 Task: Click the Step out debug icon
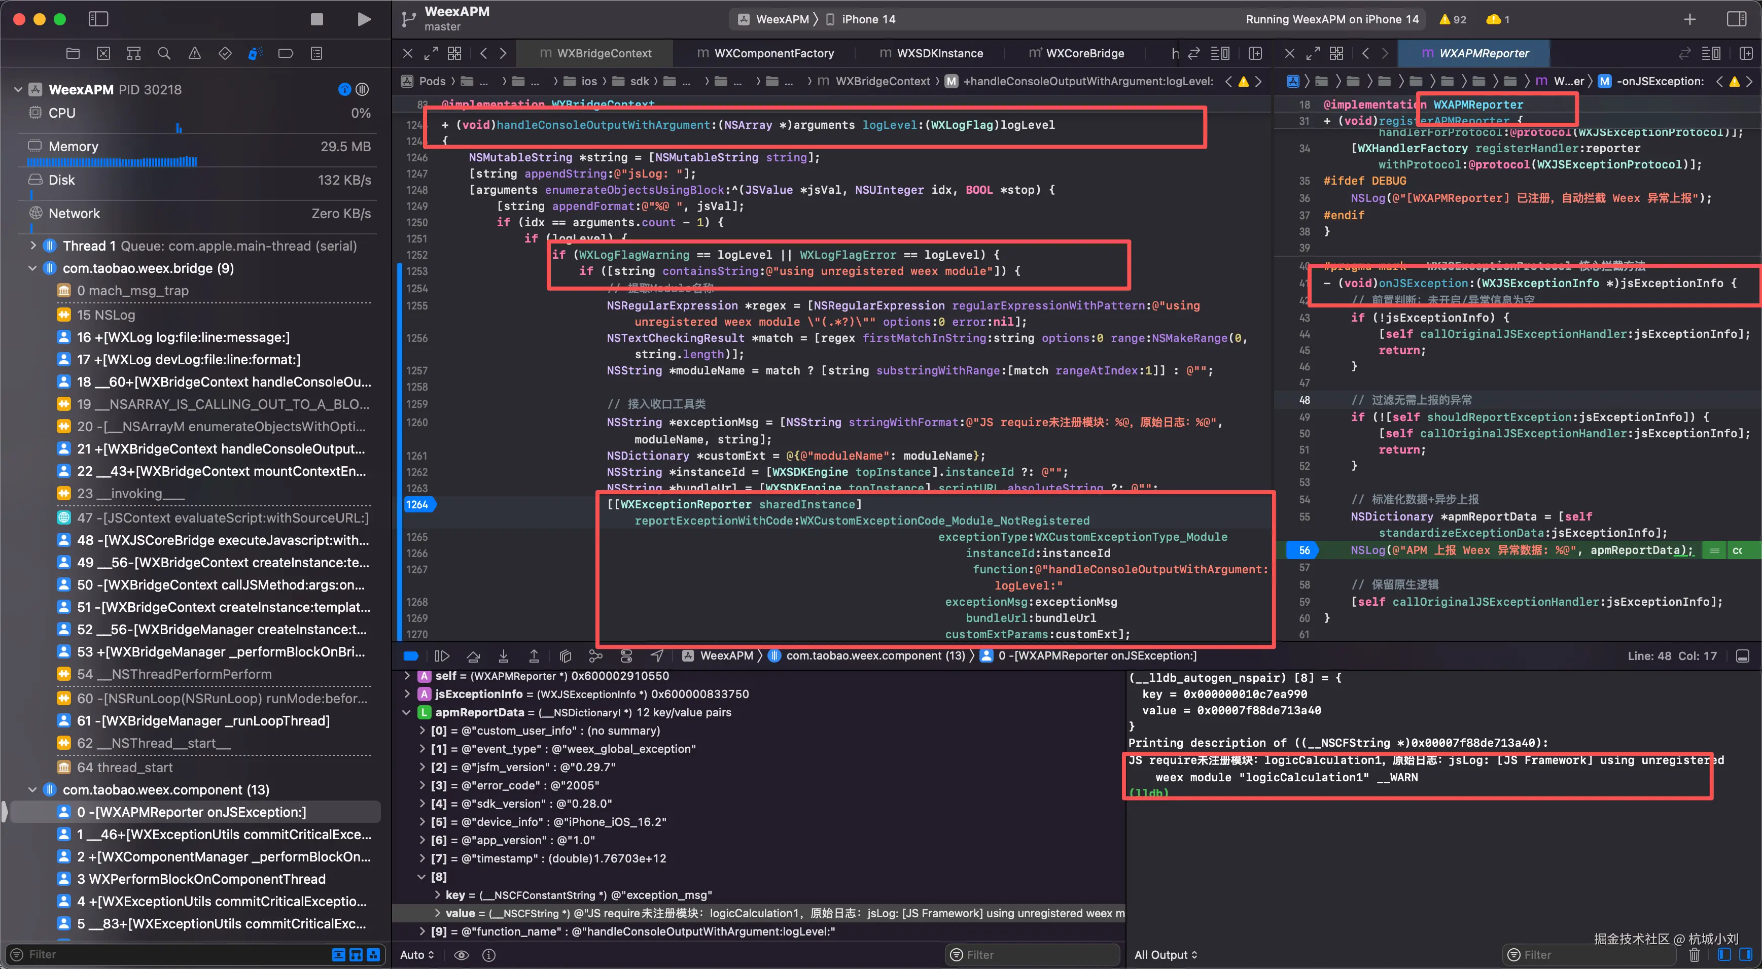(x=534, y=655)
